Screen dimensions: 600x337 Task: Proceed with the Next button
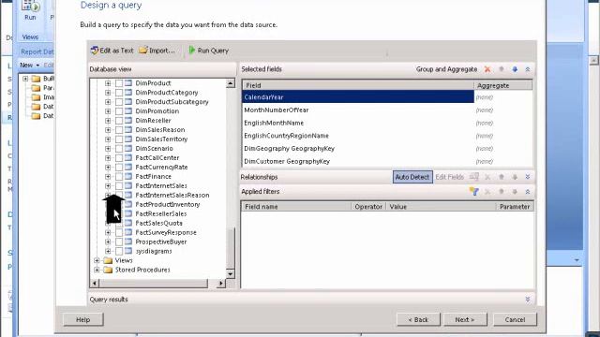pos(465,319)
